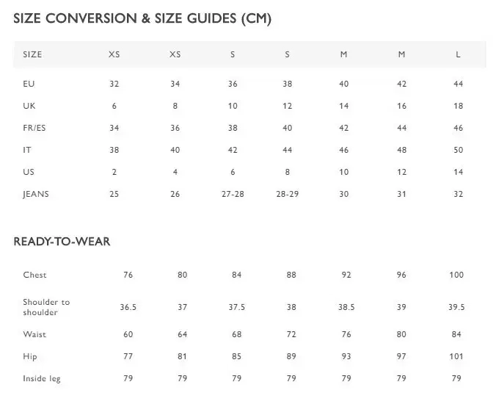Click the Hip row label
Screen dimensions: 496x393
[30, 357]
